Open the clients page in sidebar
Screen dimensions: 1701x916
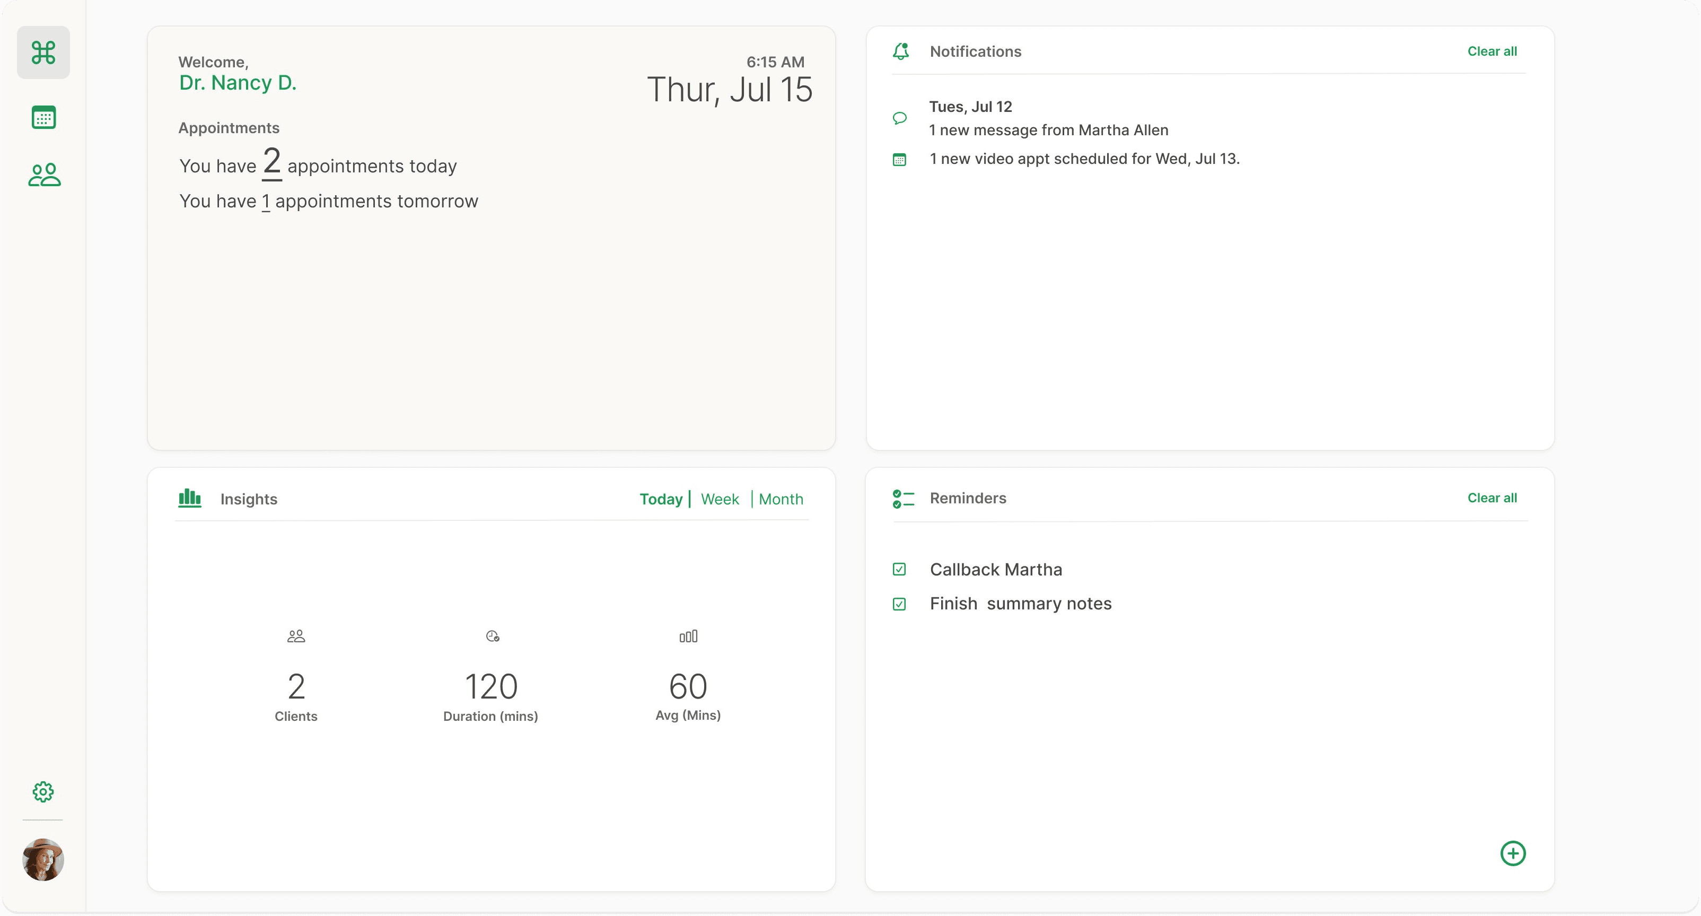pyautogui.click(x=44, y=175)
